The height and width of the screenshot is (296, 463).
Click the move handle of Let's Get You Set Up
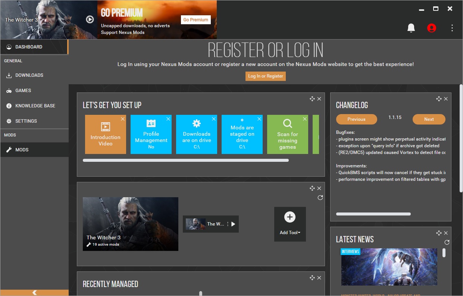312,99
